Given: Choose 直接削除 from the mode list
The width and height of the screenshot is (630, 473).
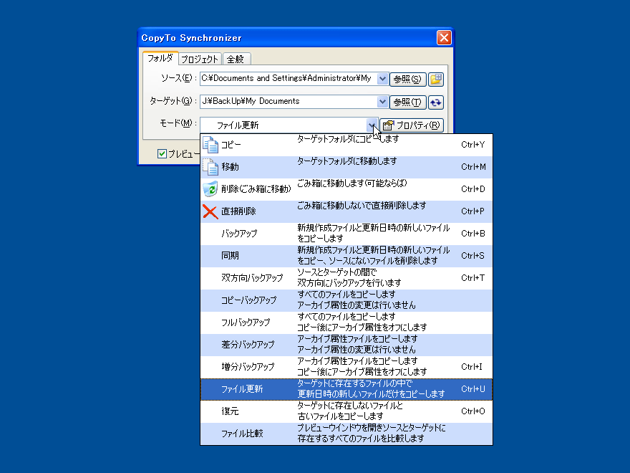Looking at the screenshot, I should click(x=346, y=211).
